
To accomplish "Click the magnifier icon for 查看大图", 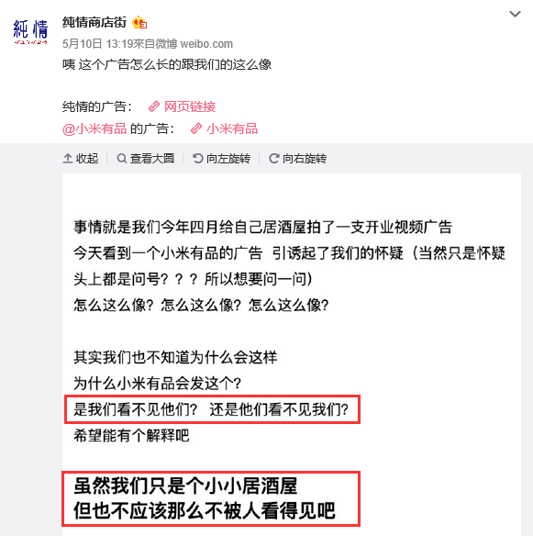I will [121, 158].
